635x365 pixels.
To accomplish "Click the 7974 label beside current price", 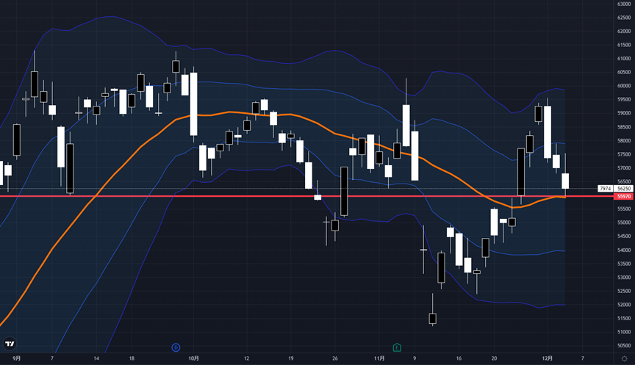I will pos(606,189).
